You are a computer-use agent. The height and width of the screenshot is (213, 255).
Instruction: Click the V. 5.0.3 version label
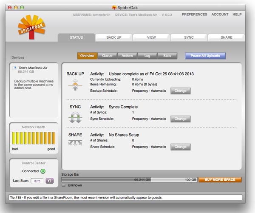coord(167,15)
